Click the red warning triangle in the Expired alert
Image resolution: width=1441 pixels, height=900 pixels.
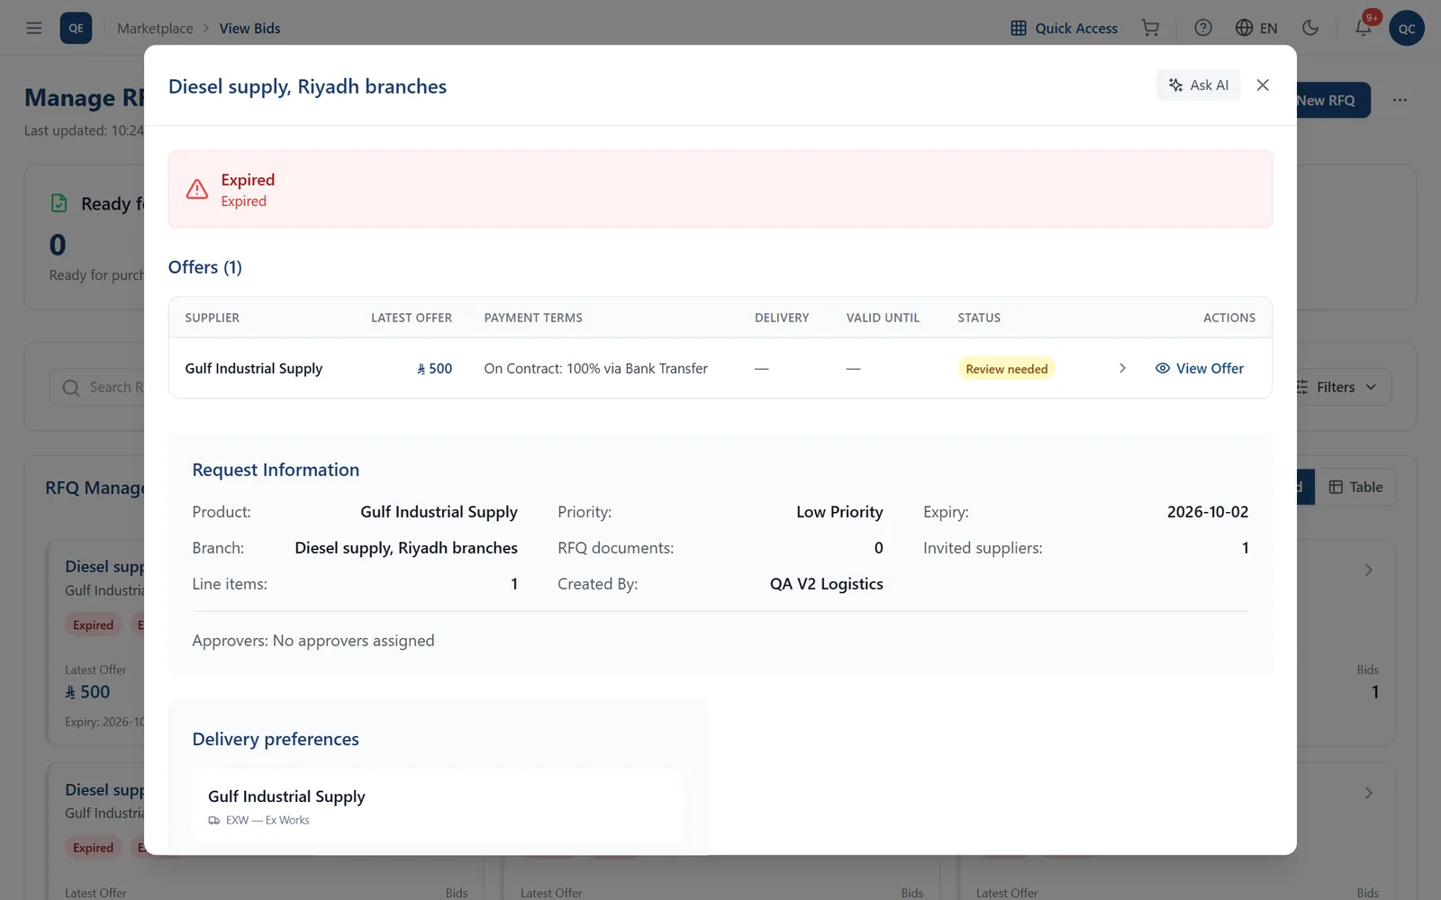197,189
